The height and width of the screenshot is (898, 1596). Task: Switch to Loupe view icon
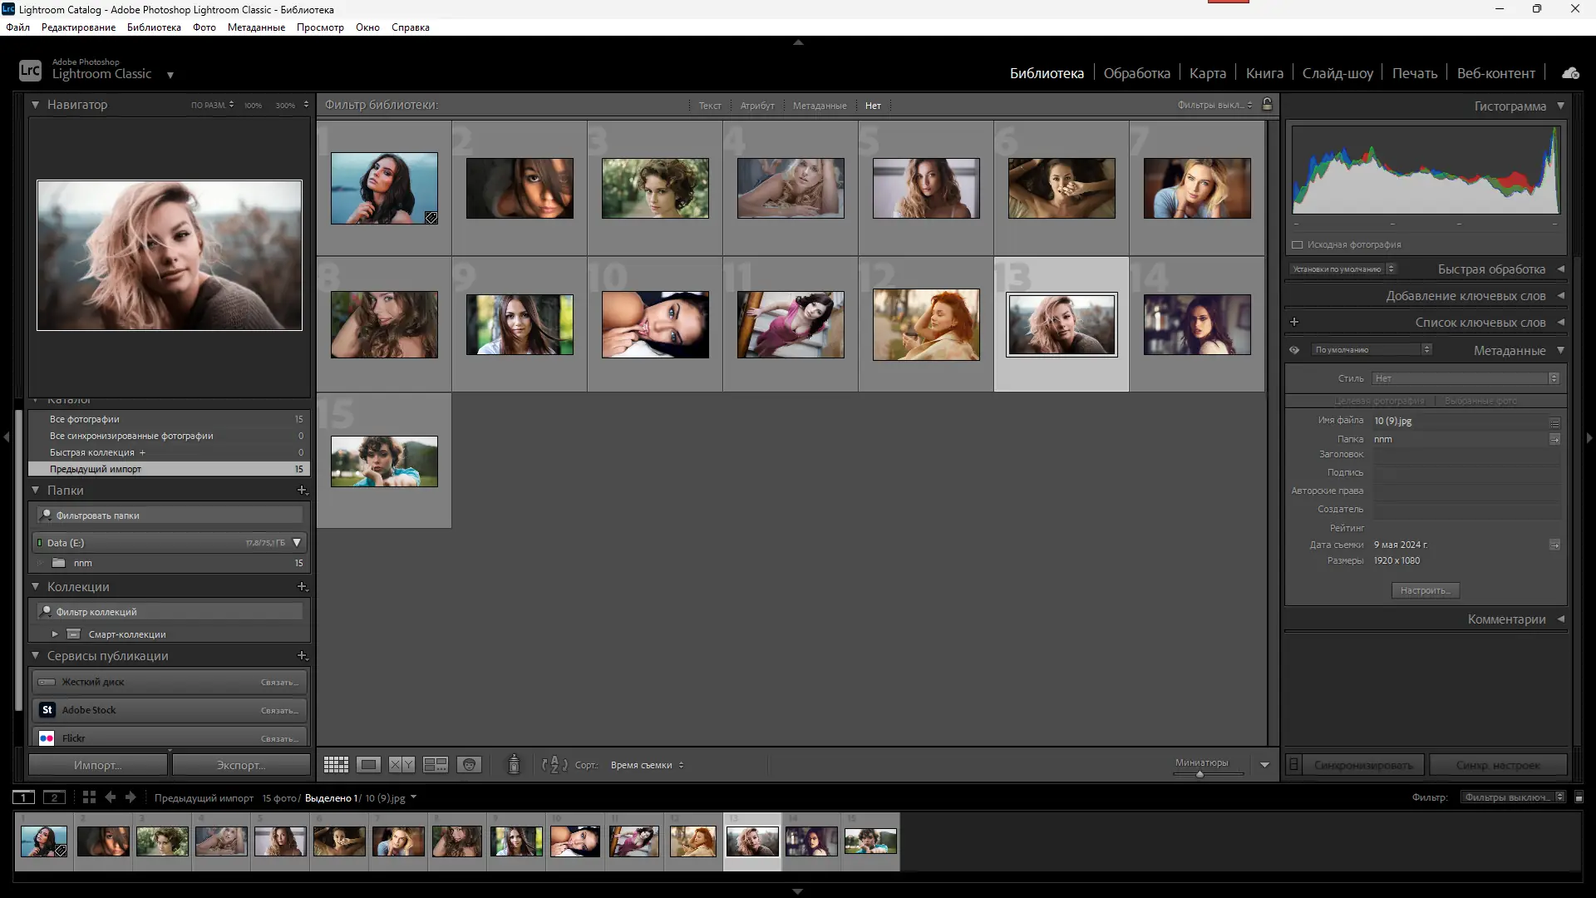[368, 765]
